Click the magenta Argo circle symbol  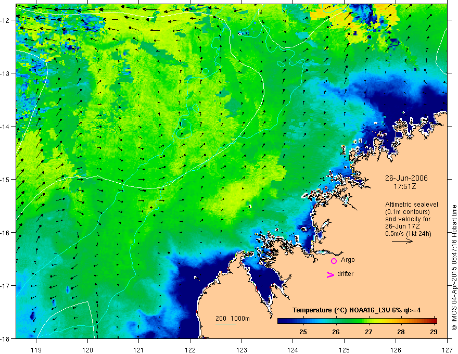point(334,261)
